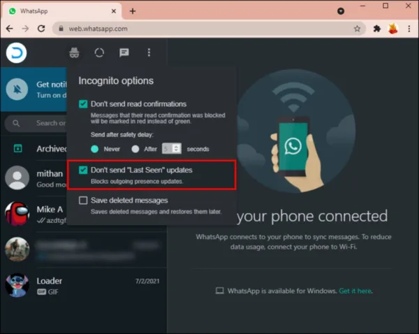Click Blocks outgoing presence updates text

(137, 181)
